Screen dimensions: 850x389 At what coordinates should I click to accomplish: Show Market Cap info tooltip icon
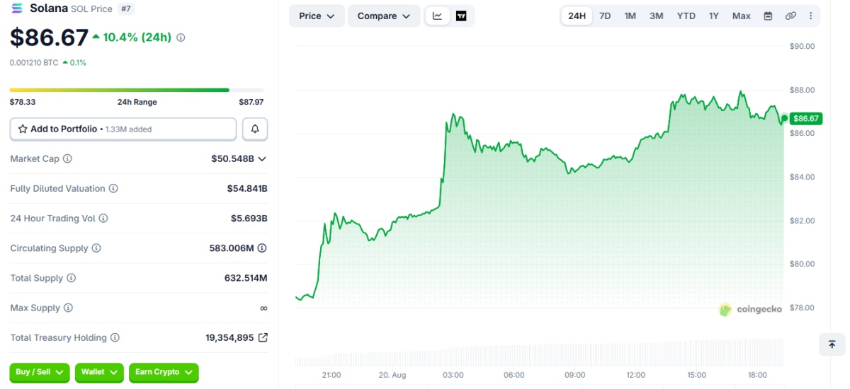[68, 159]
